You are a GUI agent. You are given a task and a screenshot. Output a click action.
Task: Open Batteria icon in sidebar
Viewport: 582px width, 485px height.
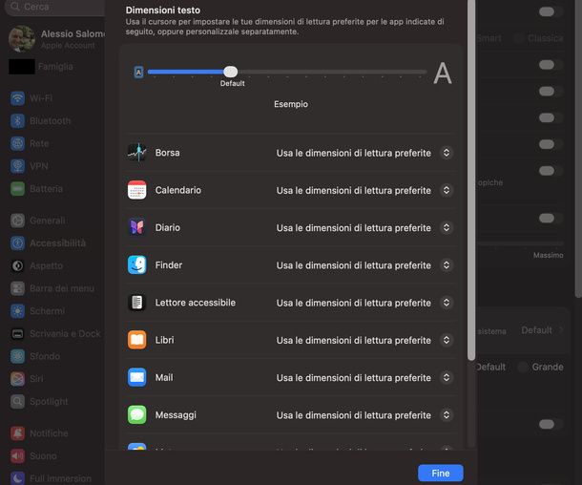[17, 189]
